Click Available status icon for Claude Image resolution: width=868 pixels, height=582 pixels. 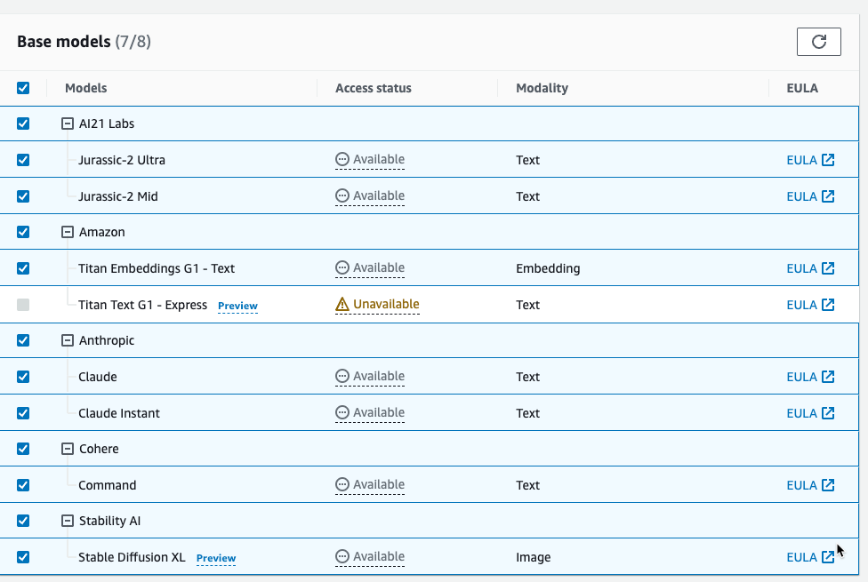(342, 376)
